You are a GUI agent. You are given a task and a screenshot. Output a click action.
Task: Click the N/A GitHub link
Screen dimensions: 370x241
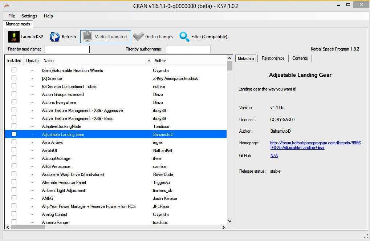click(x=274, y=156)
